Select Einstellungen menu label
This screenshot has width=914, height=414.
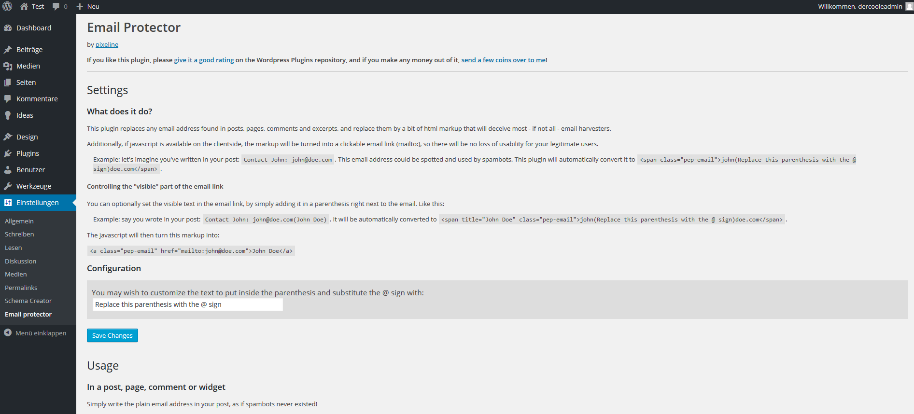38,203
